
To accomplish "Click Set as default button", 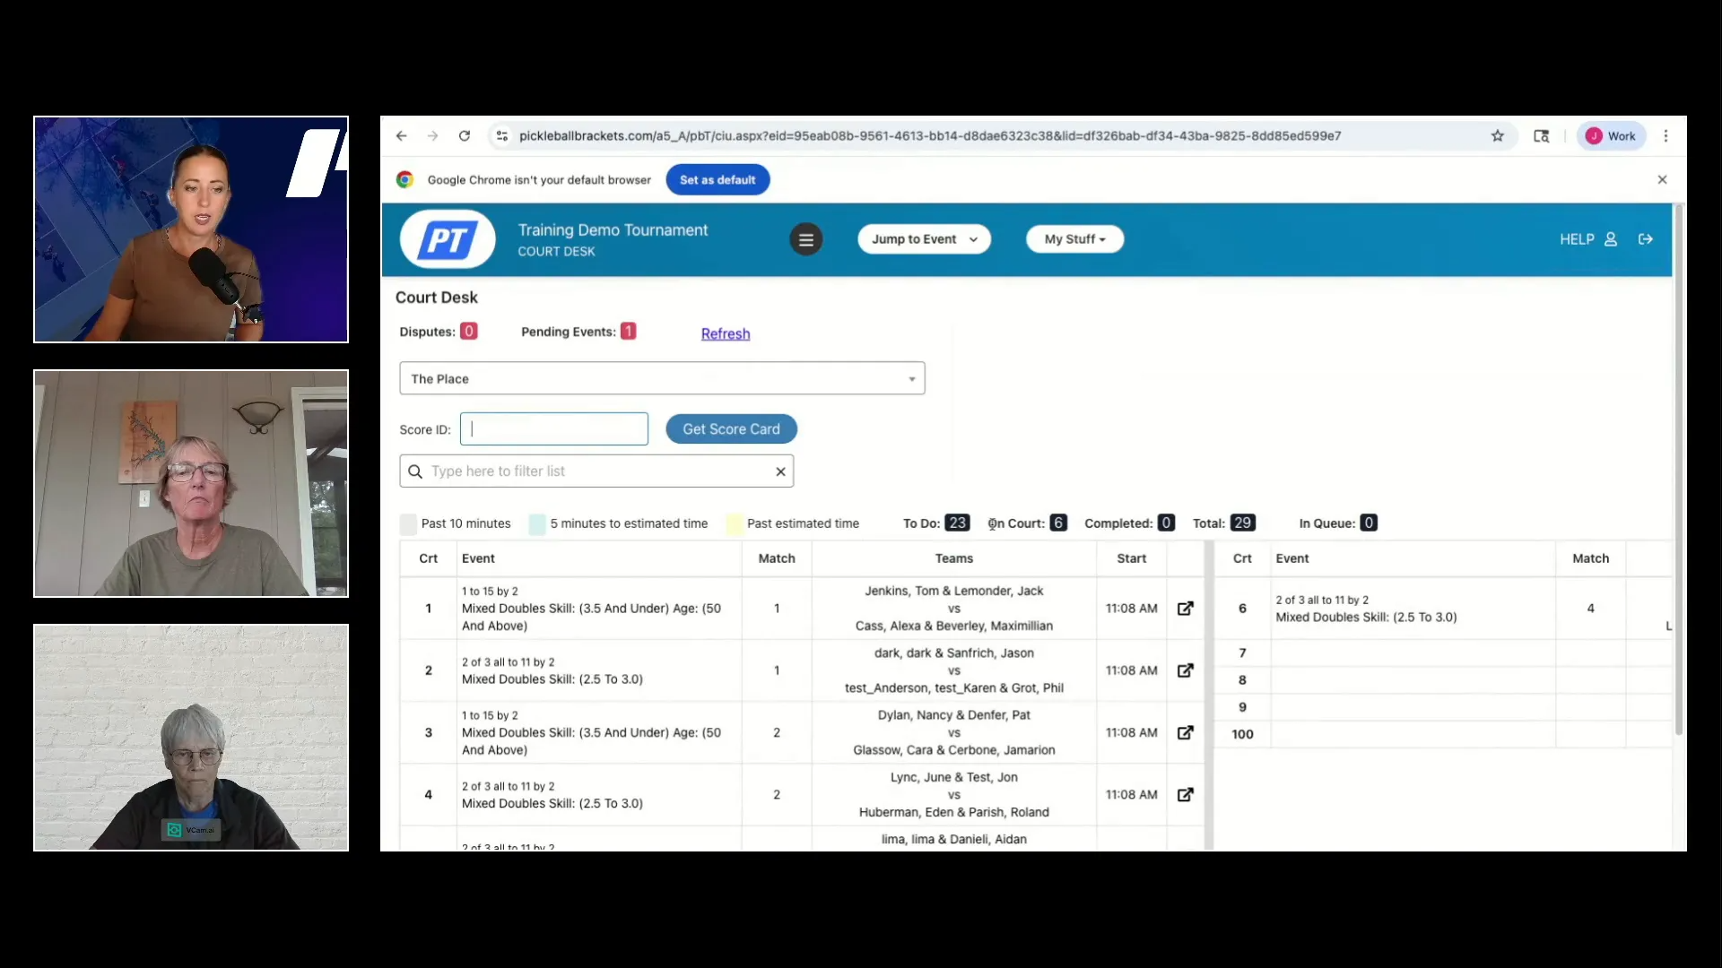I will [x=717, y=180].
